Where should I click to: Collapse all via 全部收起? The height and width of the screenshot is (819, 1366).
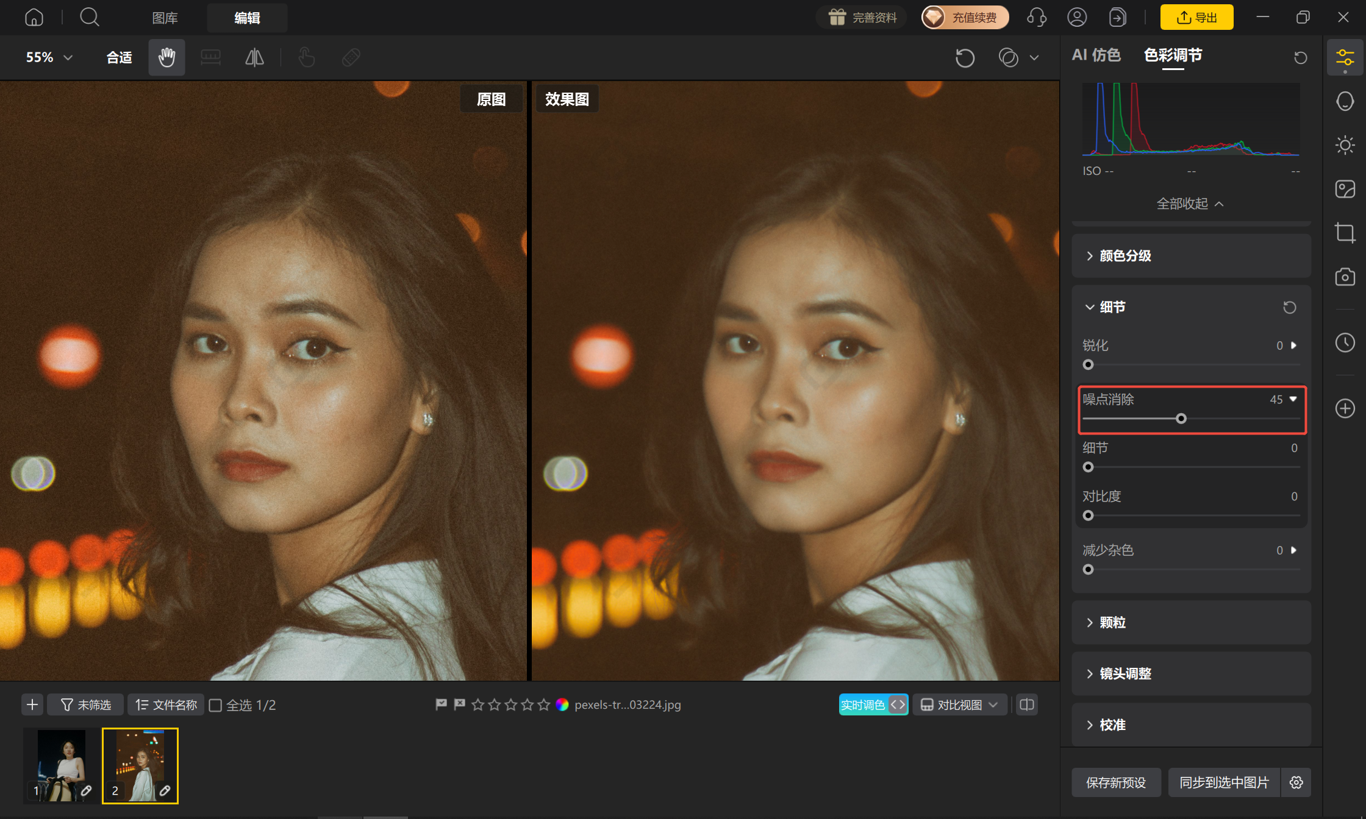[x=1190, y=204]
